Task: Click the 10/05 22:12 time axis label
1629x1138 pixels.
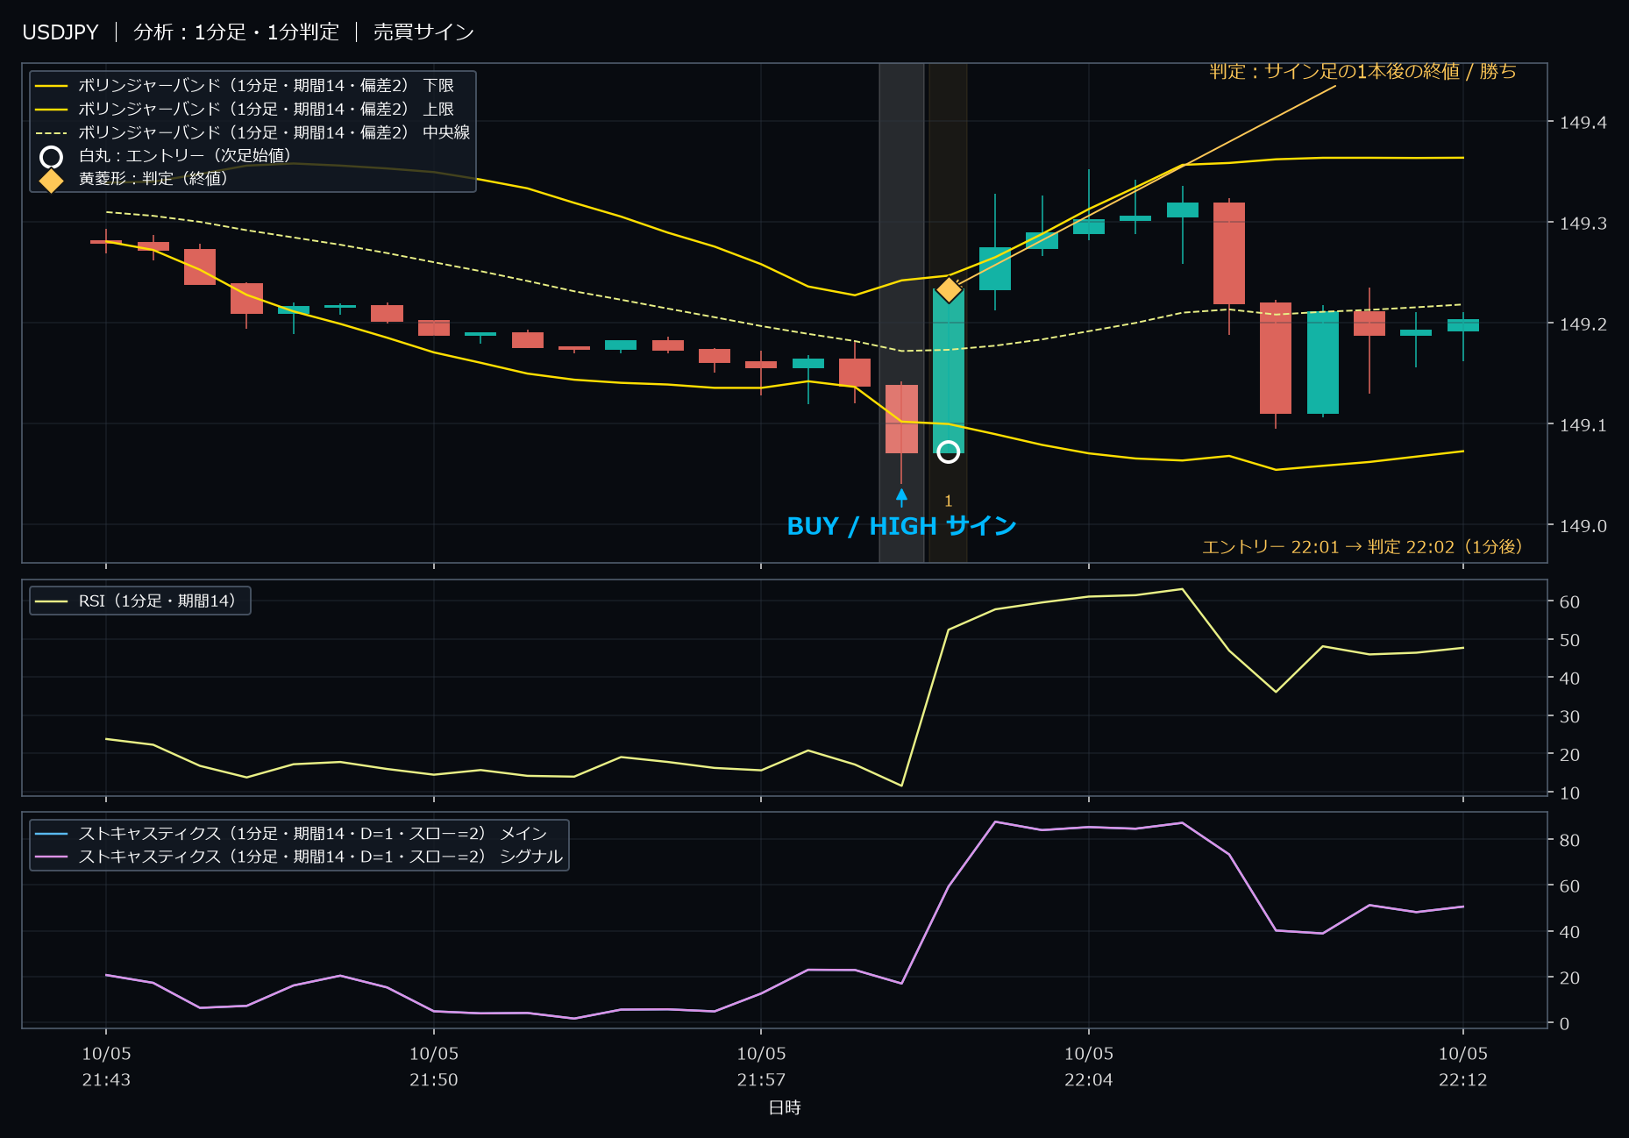Action: (1463, 1066)
